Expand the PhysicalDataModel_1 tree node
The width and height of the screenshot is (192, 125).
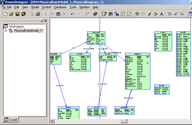click(x=6, y=31)
